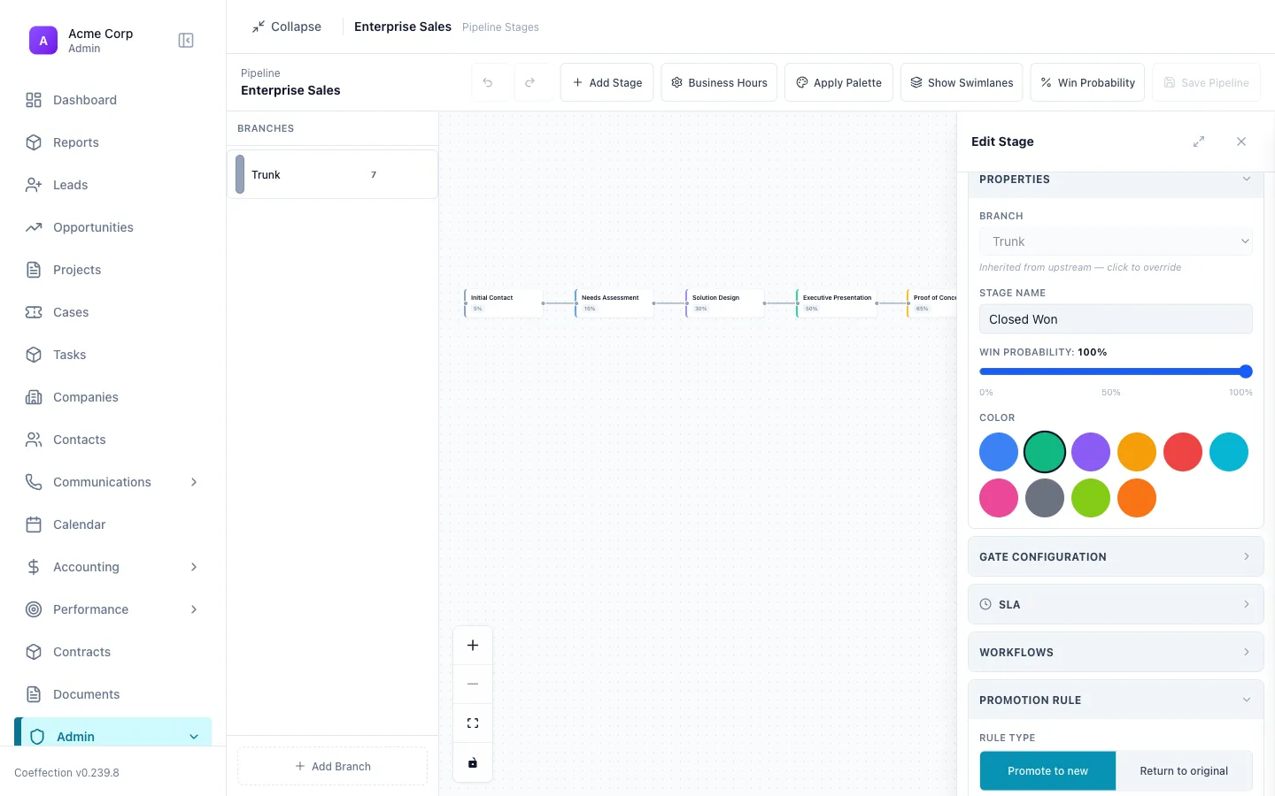Fit the pipeline canvas to view
This screenshot has height=796, width=1275.
(473, 723)
